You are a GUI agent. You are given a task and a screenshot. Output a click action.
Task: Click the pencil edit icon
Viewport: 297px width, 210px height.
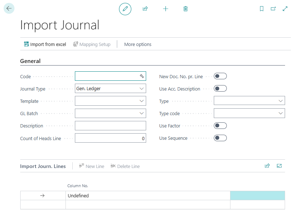pos(125,9)
